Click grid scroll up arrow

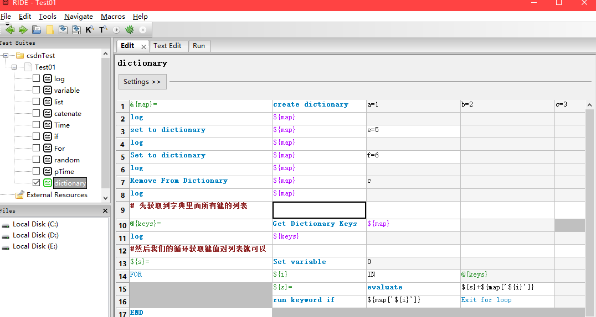click(x=589, y=105)
